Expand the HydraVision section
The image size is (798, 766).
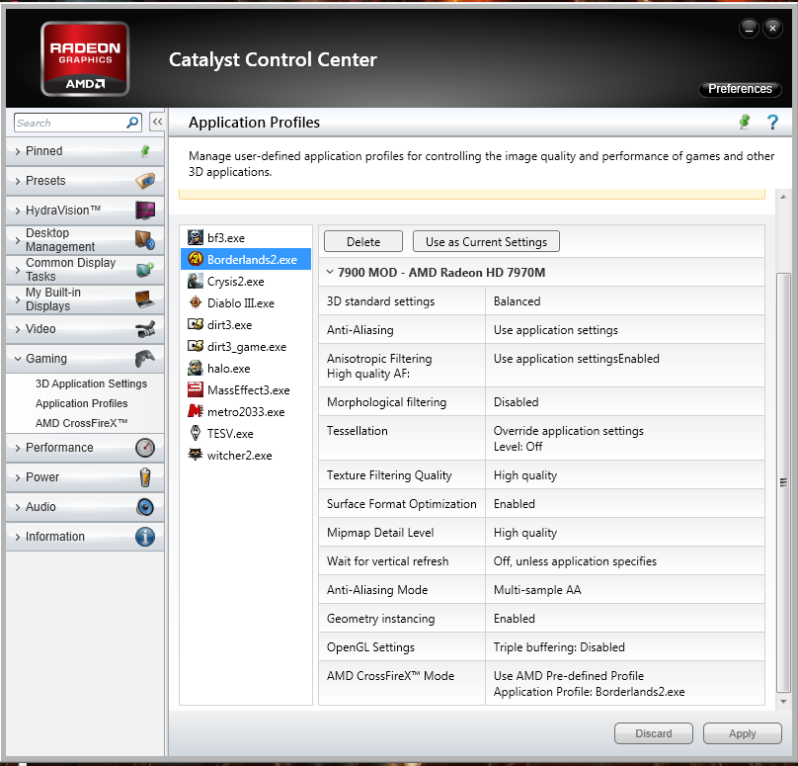pyautogui.click(x=18, y=211)
